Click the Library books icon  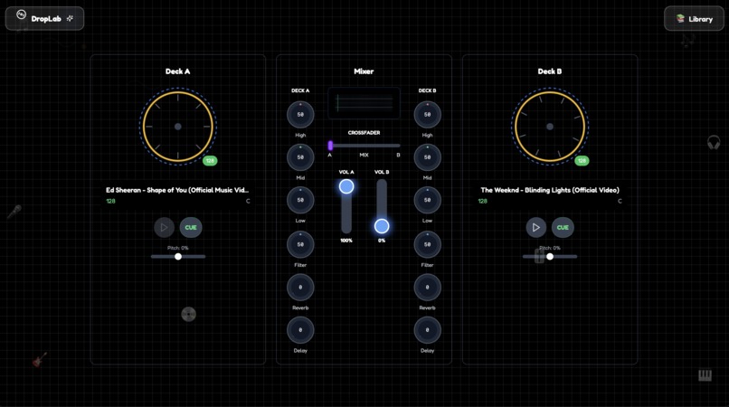click(x=680, y=19)
